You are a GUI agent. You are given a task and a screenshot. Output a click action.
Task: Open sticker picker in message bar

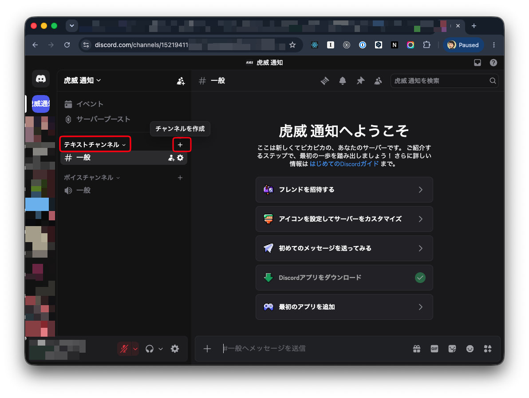click(452, 349)
